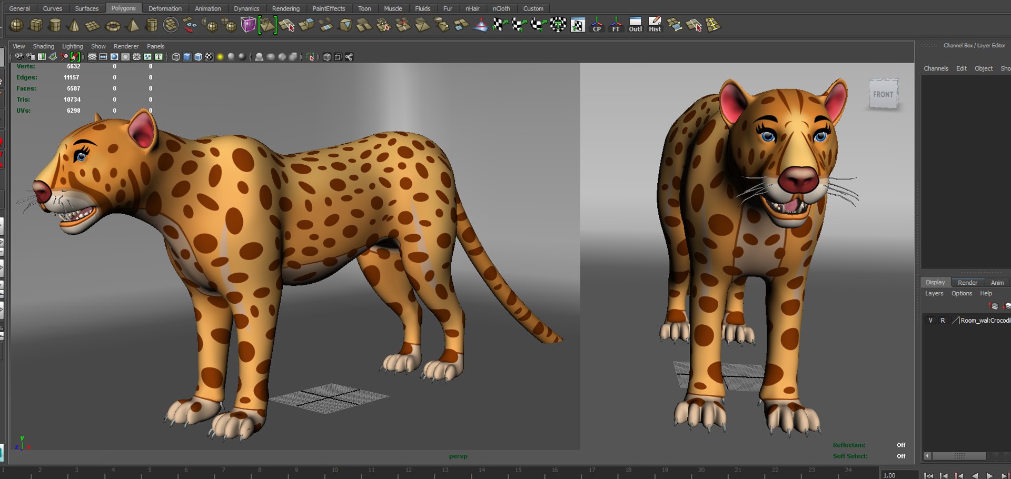
Task: Switch to the Animation shelf tab
Action: click(x=207, y=8)
